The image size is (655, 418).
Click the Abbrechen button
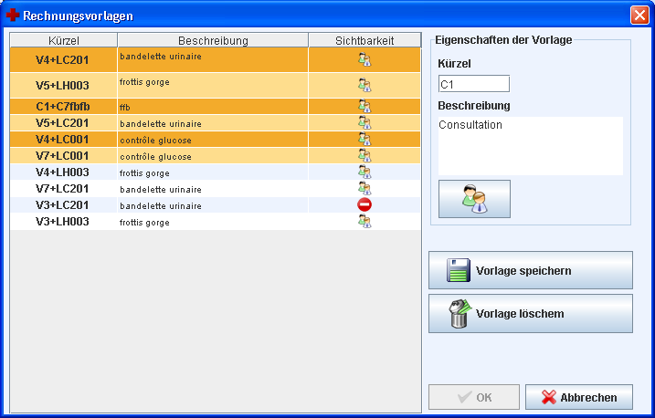coord(578,397)
